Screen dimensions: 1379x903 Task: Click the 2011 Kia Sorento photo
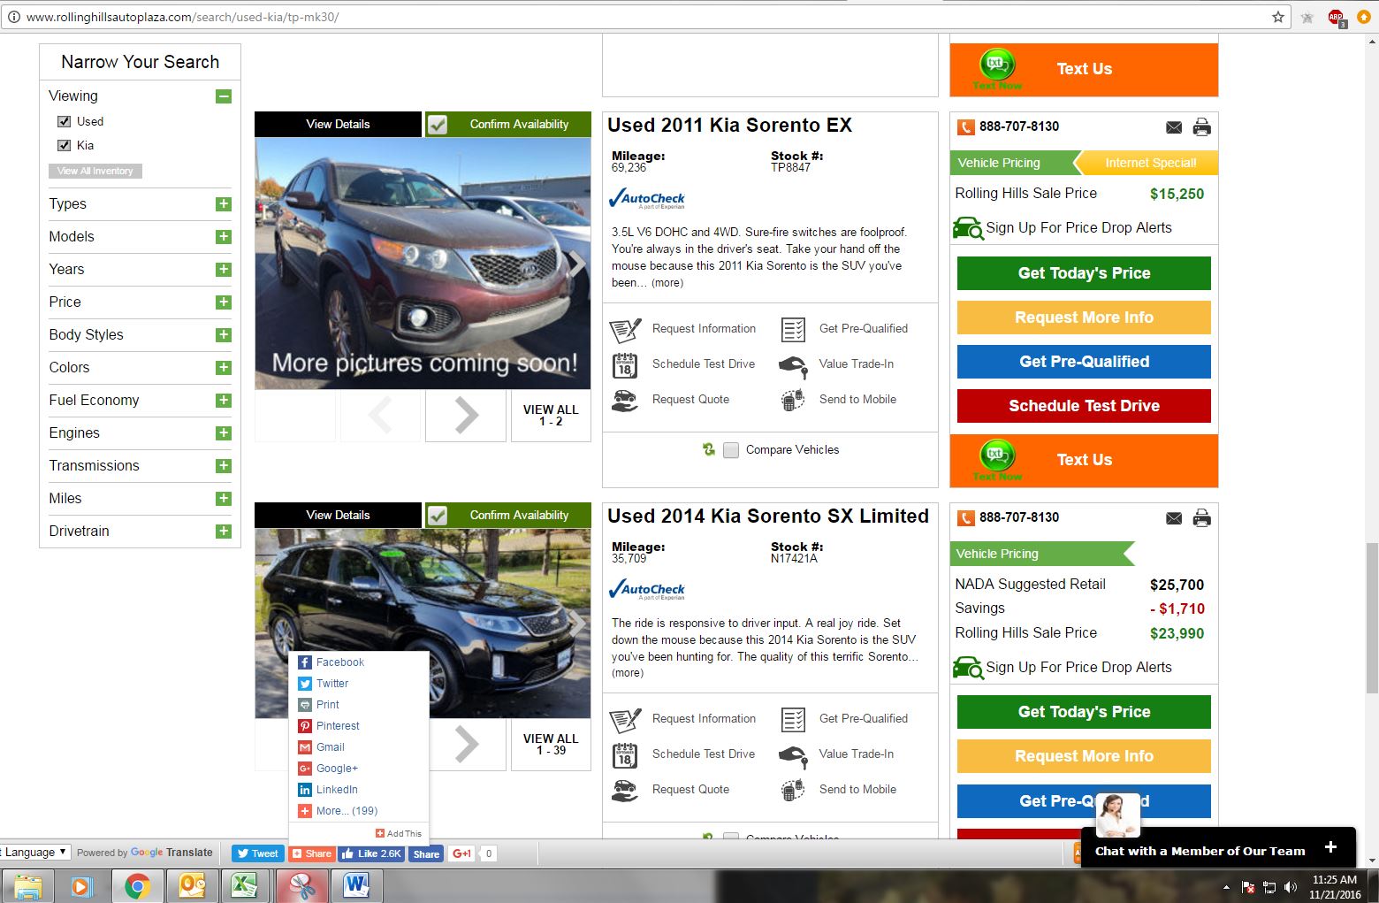click(x=423, y=264)
